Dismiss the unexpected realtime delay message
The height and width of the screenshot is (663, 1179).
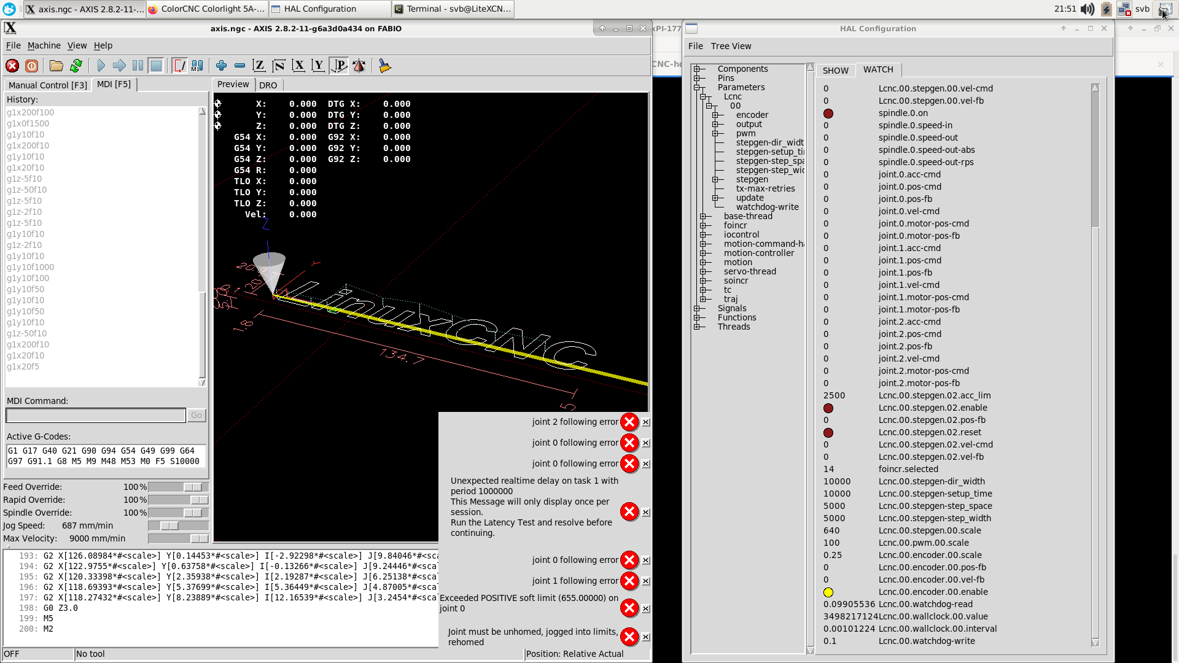tap(629, 511)
